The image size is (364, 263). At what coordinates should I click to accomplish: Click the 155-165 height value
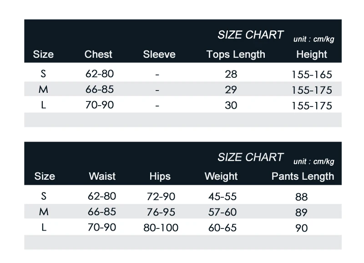pyautogui.click(x=312, y=75)
